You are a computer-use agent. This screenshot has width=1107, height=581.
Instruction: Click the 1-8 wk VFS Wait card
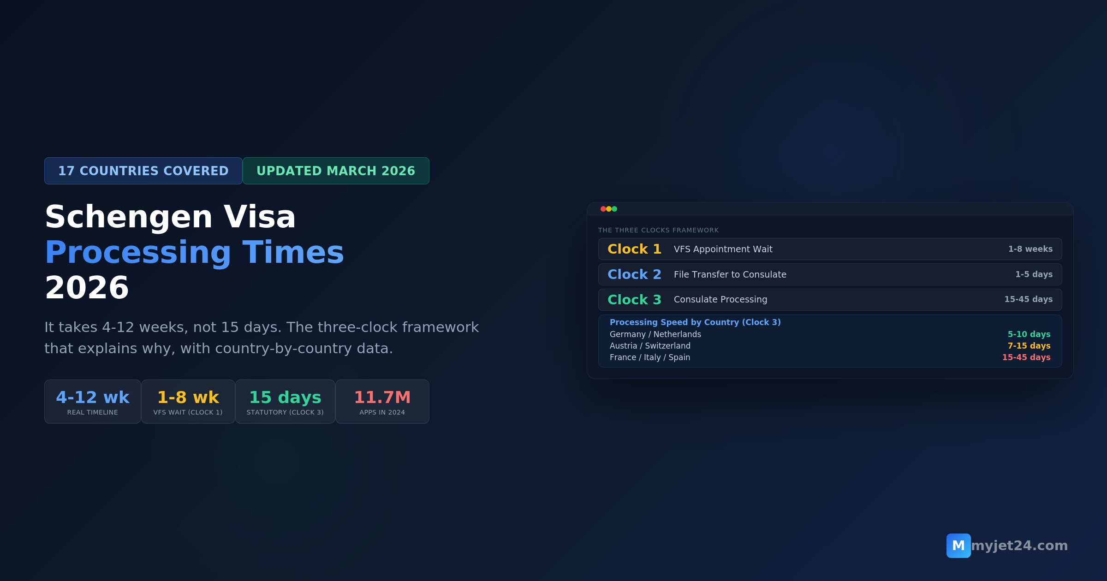coord(188,402)
